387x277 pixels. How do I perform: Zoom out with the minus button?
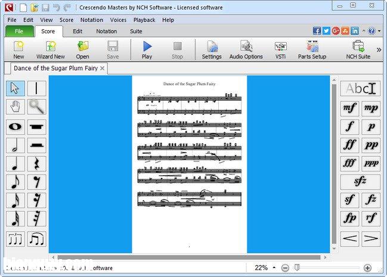tap(285, 268)
